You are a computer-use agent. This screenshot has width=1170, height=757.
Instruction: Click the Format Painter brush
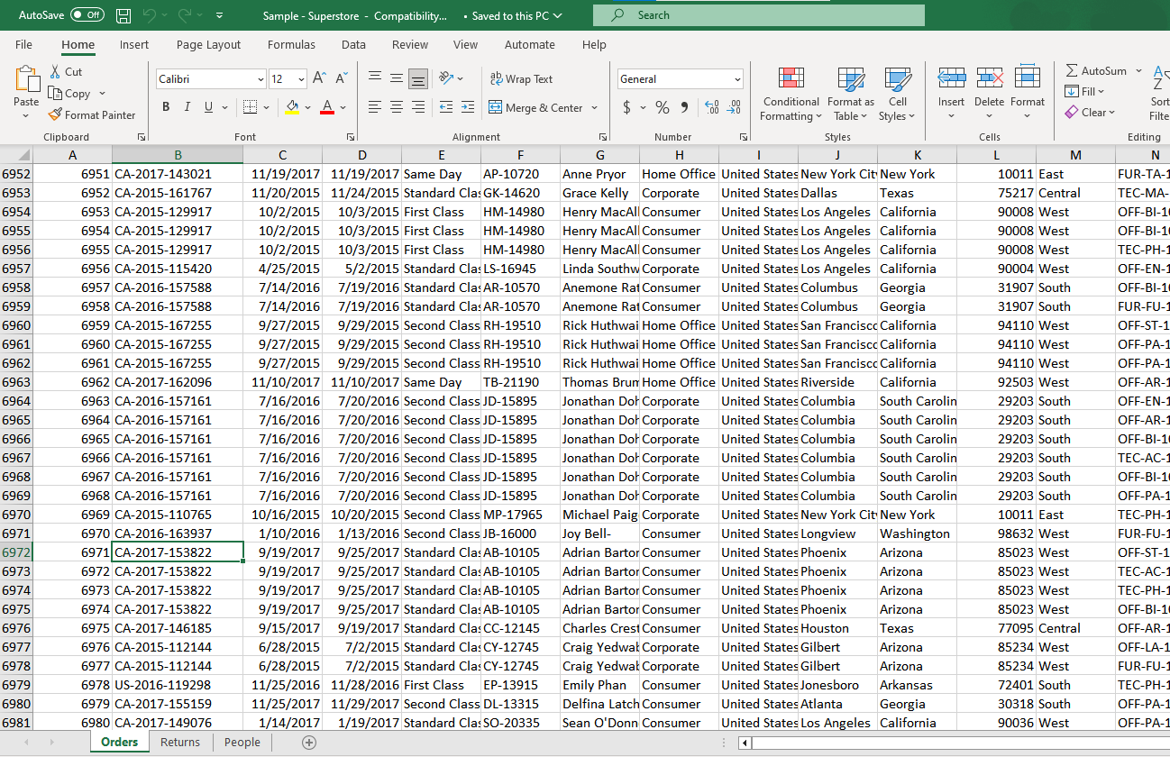55,115
